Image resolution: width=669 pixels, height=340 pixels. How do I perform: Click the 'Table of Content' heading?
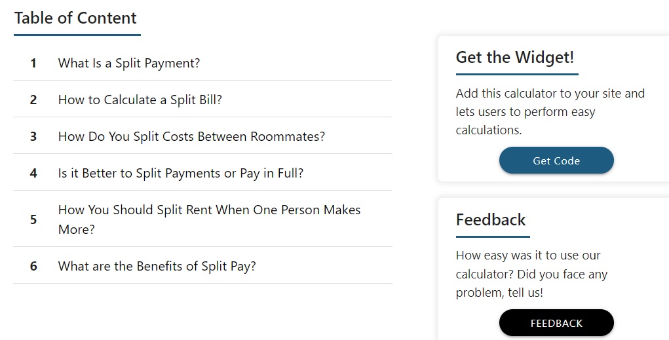(x=75, y=18)
